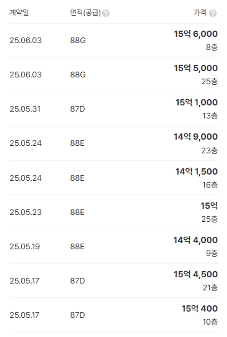Select the 87D area in the 25.05.31 row
This screenshot has width=227, height=337.
coord(77,109)
